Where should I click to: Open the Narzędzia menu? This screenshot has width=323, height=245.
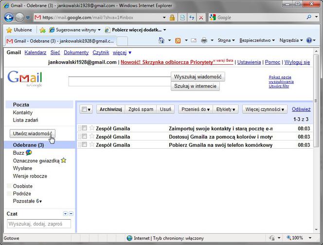point(291,40)
